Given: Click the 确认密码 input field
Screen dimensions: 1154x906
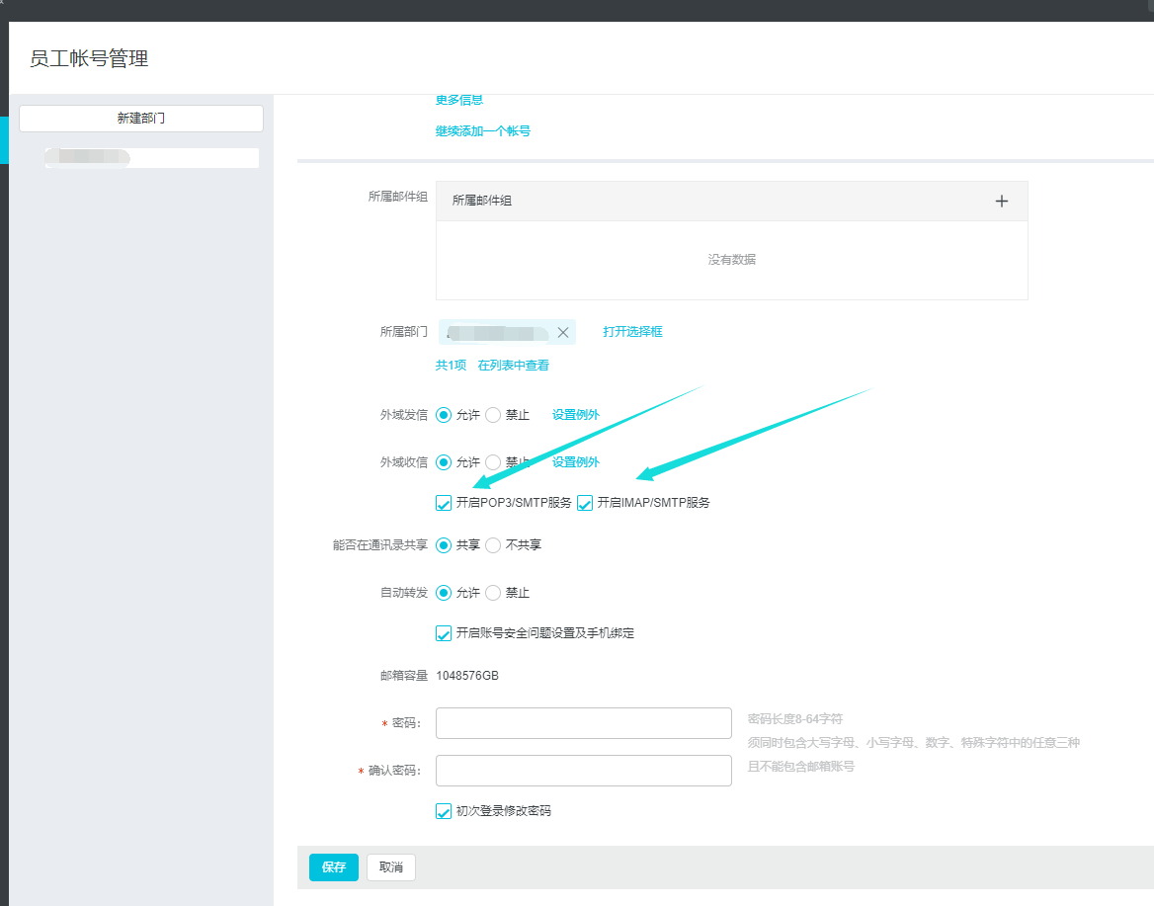Looking at the screenshot, I should coord(583,771).
